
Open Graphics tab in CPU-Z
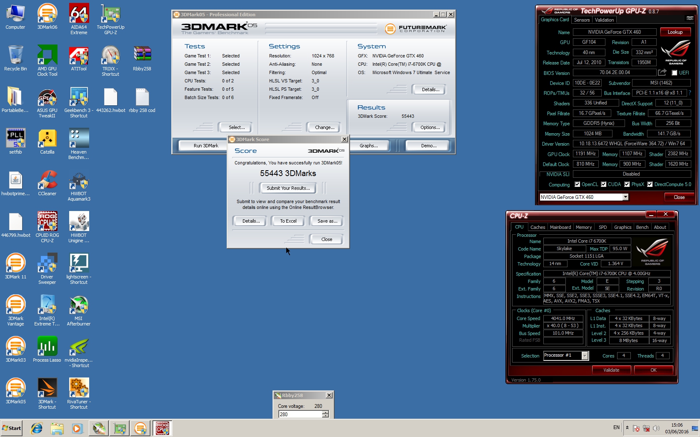point(622,227)
